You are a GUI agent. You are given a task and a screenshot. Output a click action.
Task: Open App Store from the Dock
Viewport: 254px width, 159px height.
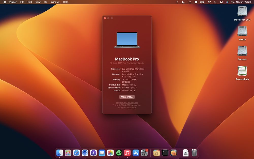(x=136, y=153)
